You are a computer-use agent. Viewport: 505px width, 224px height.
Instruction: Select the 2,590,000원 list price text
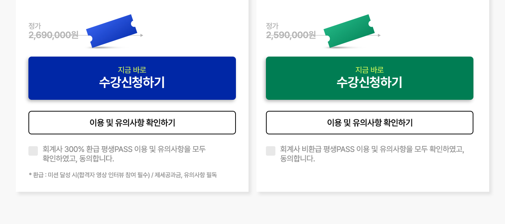coord(291,35)
